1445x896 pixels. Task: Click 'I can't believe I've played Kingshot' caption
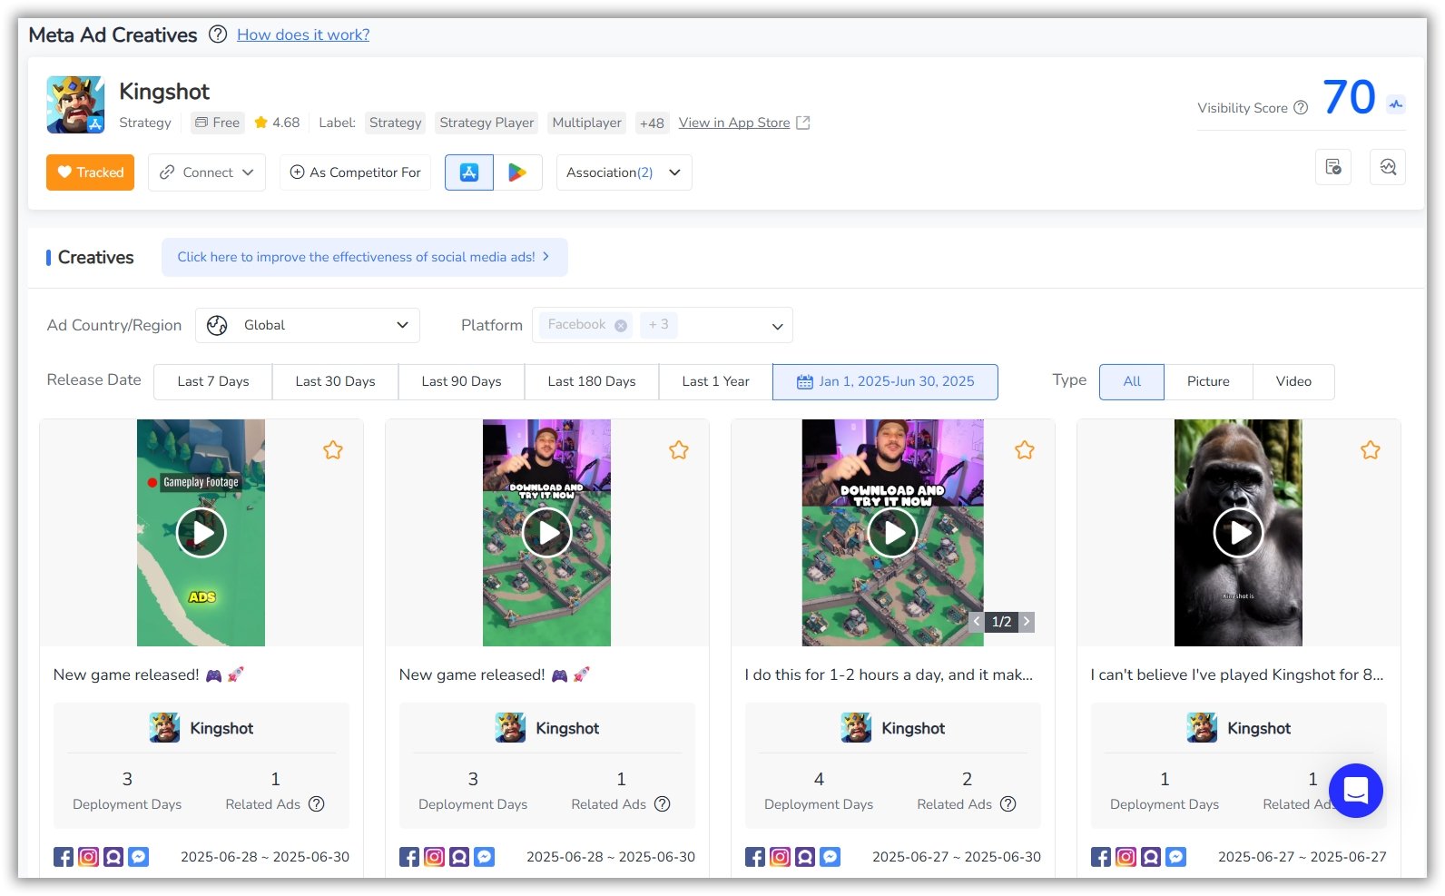click(x=1236, y=674)
